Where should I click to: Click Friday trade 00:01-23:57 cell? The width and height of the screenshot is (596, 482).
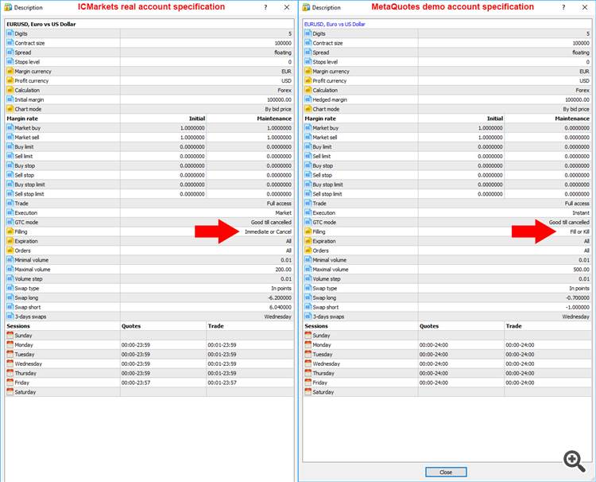[x=222, y=383]
